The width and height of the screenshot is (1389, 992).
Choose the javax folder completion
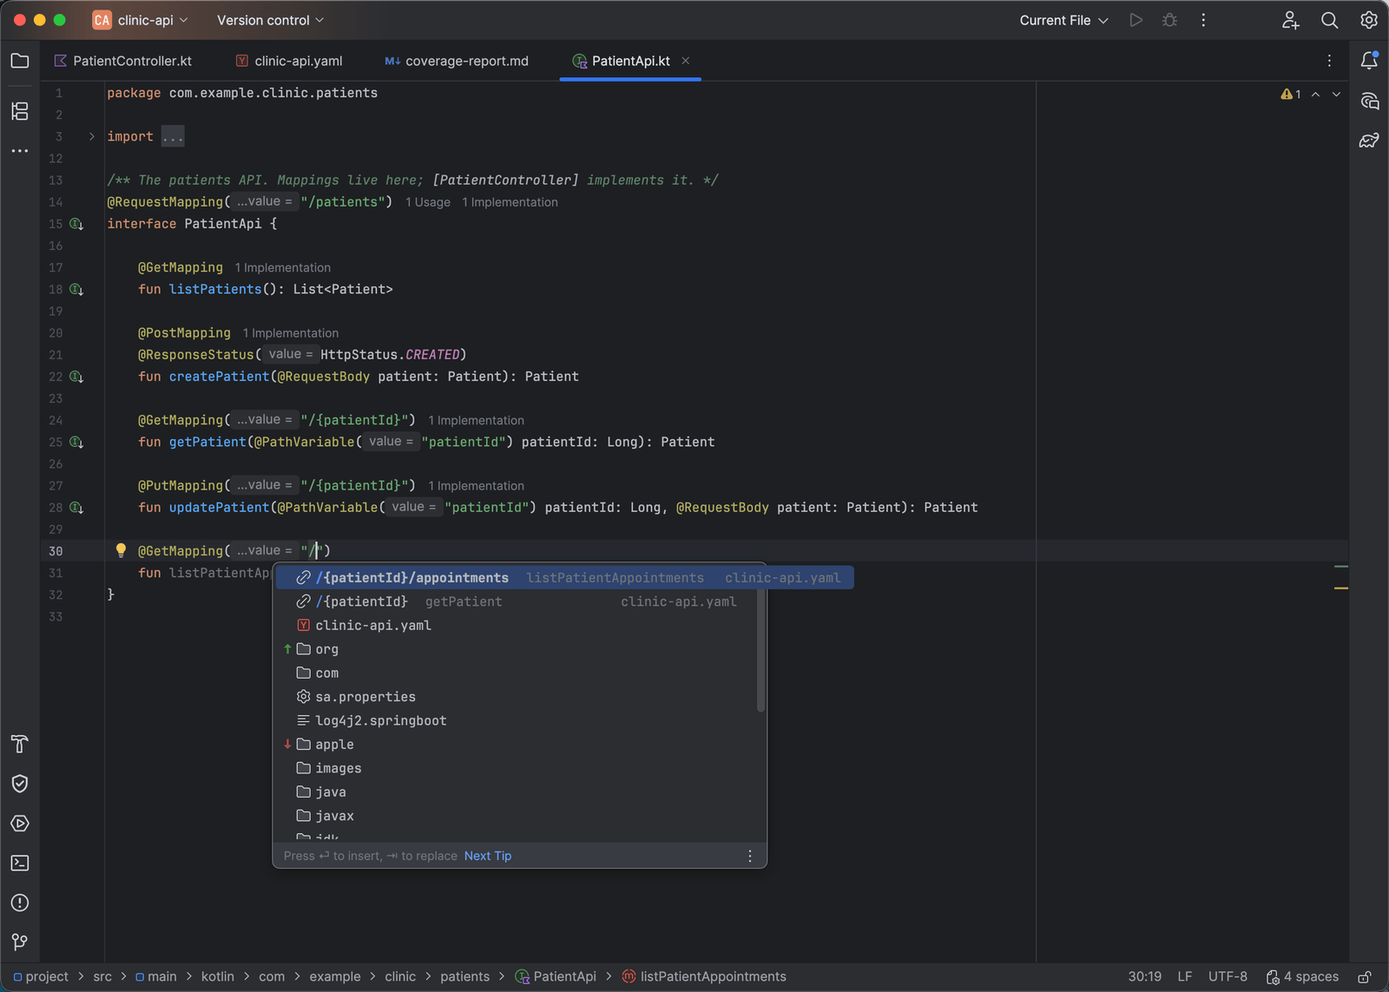(518, 816)
